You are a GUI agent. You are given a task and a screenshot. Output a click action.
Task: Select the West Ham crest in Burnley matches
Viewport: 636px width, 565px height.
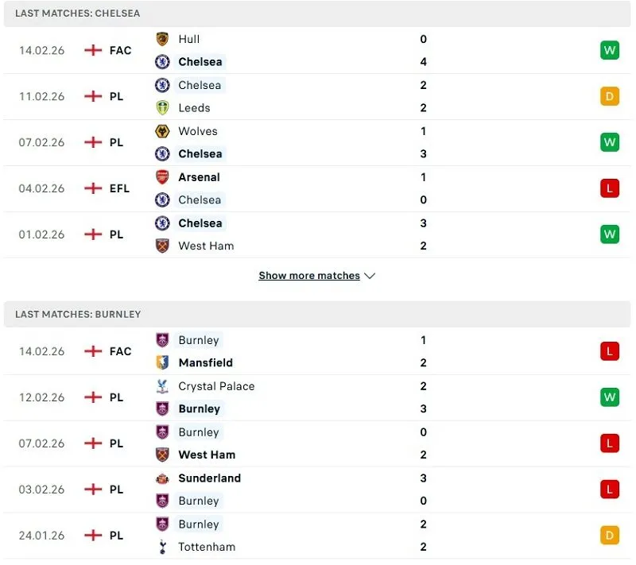pos(163,455)
